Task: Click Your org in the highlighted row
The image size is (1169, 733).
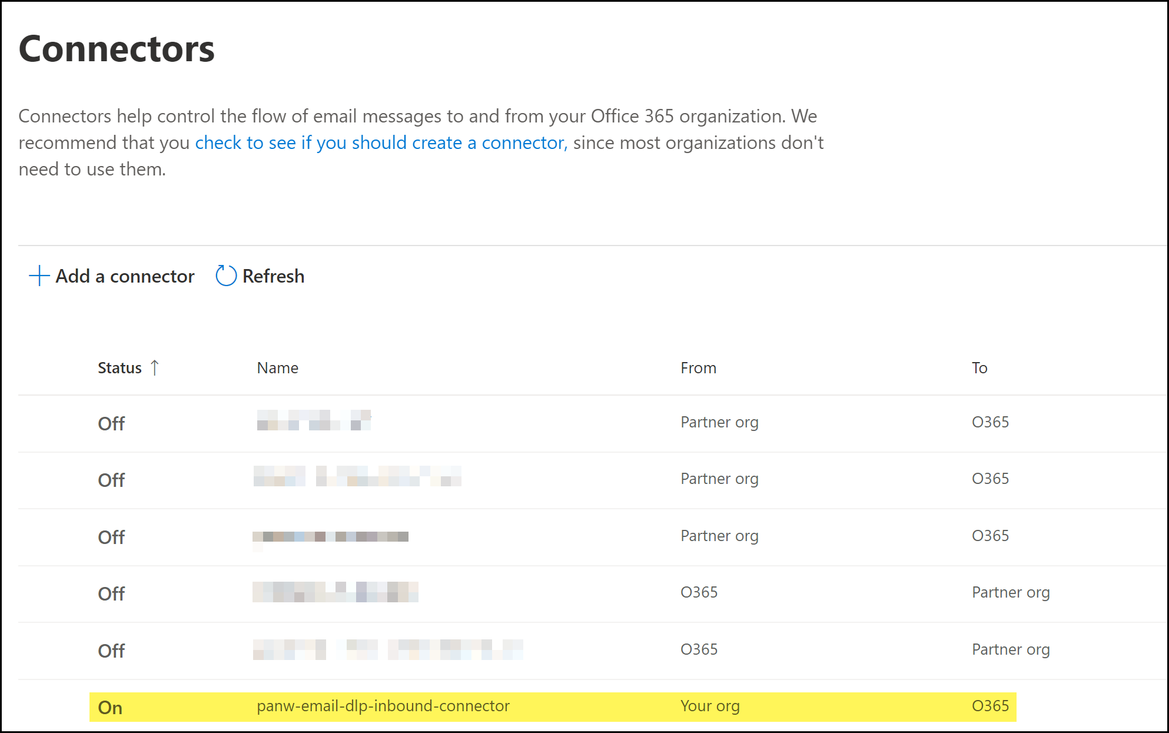Action: [710, 706]
